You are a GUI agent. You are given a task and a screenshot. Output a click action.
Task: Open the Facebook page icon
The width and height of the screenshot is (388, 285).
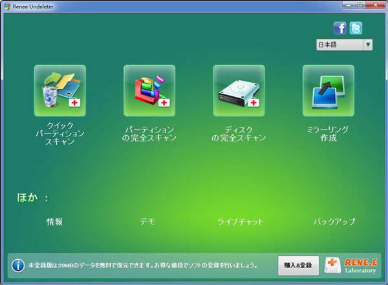339,28
